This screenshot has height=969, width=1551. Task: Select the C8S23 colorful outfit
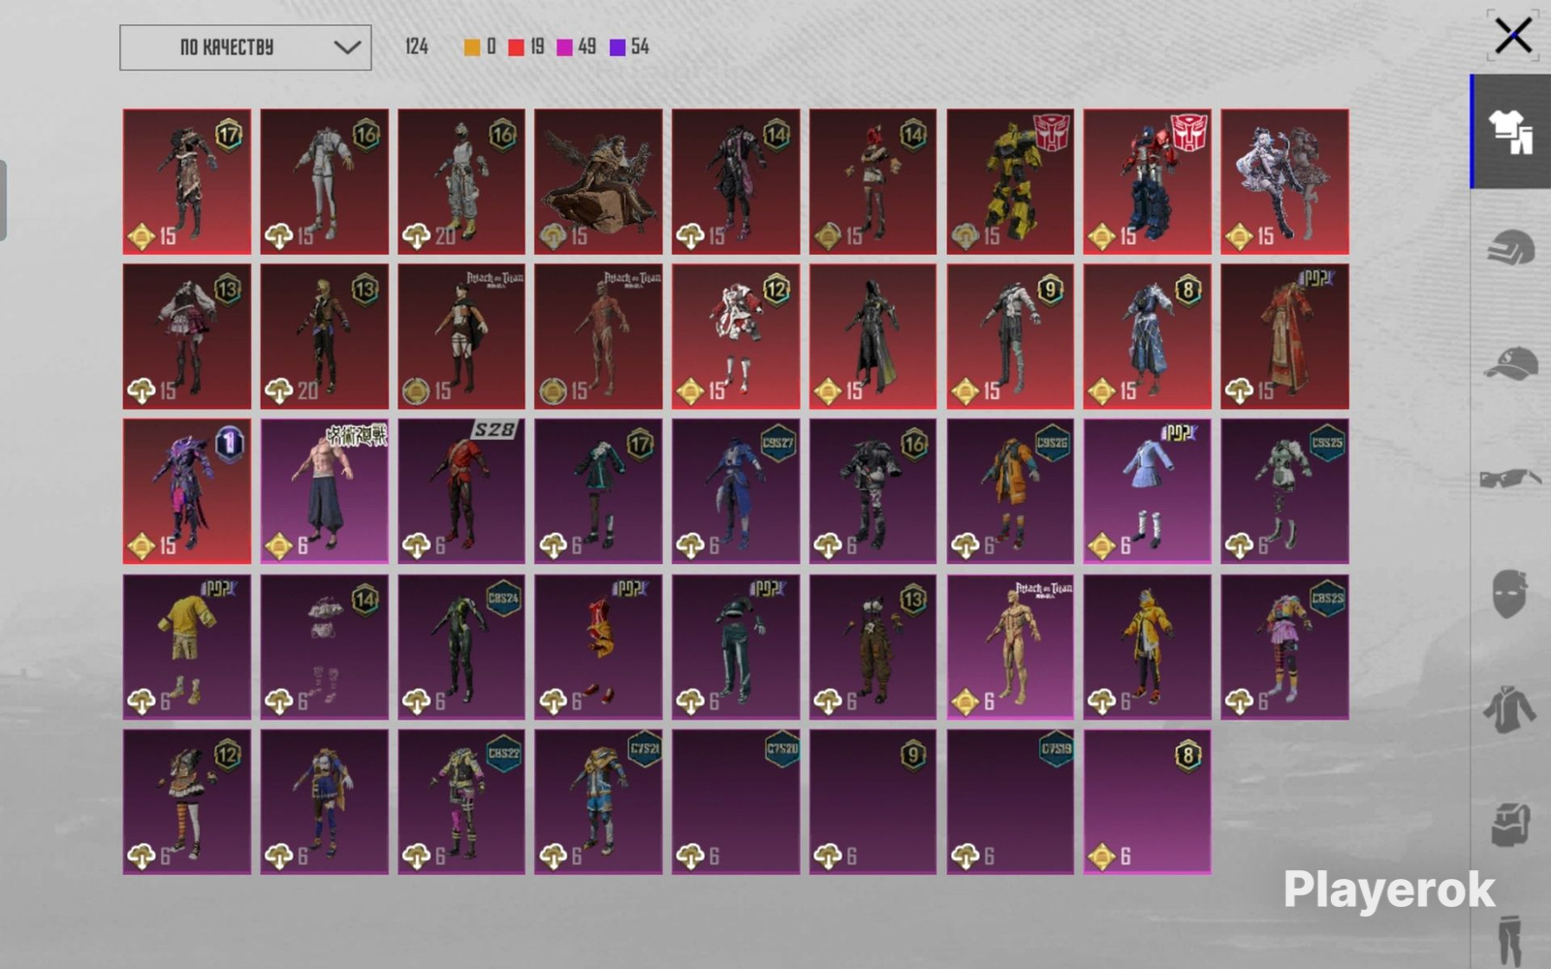click(1284, 646)
